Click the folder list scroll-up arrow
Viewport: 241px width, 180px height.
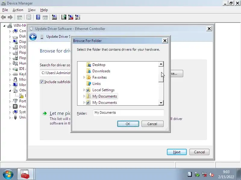(161, 64)
